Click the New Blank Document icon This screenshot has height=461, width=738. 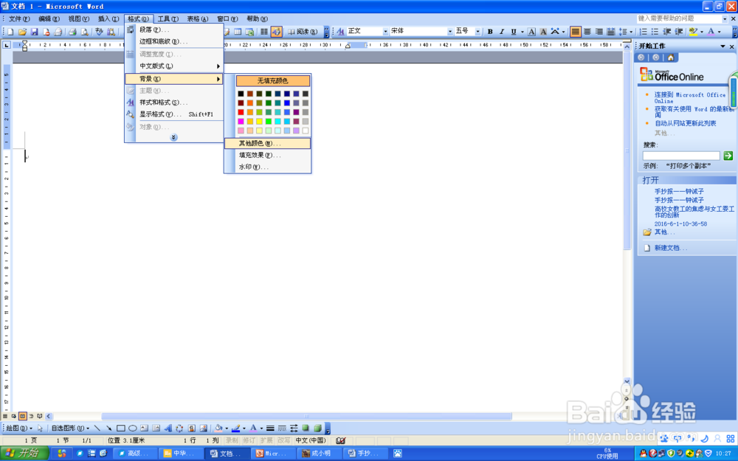point(10,32)
